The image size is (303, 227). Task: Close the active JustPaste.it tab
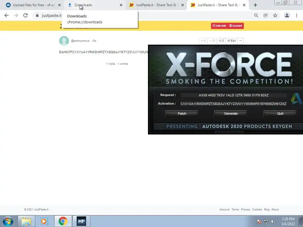(x=244, y=5)
